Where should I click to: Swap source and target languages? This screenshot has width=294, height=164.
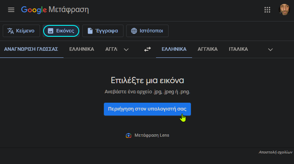coord(147,49)
